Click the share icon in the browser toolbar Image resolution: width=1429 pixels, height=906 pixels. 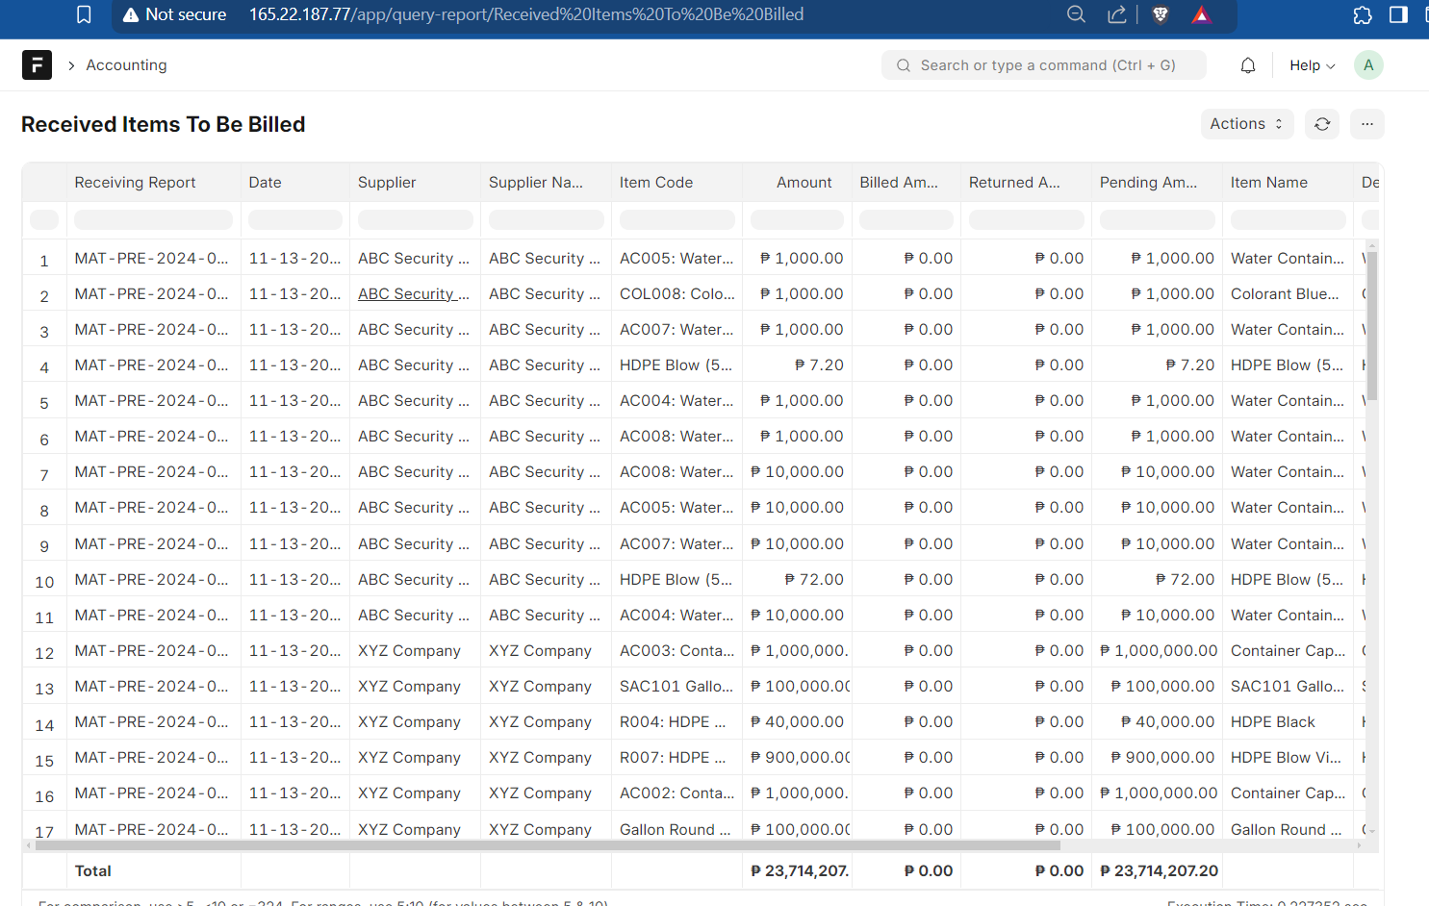pos(1117,15)
